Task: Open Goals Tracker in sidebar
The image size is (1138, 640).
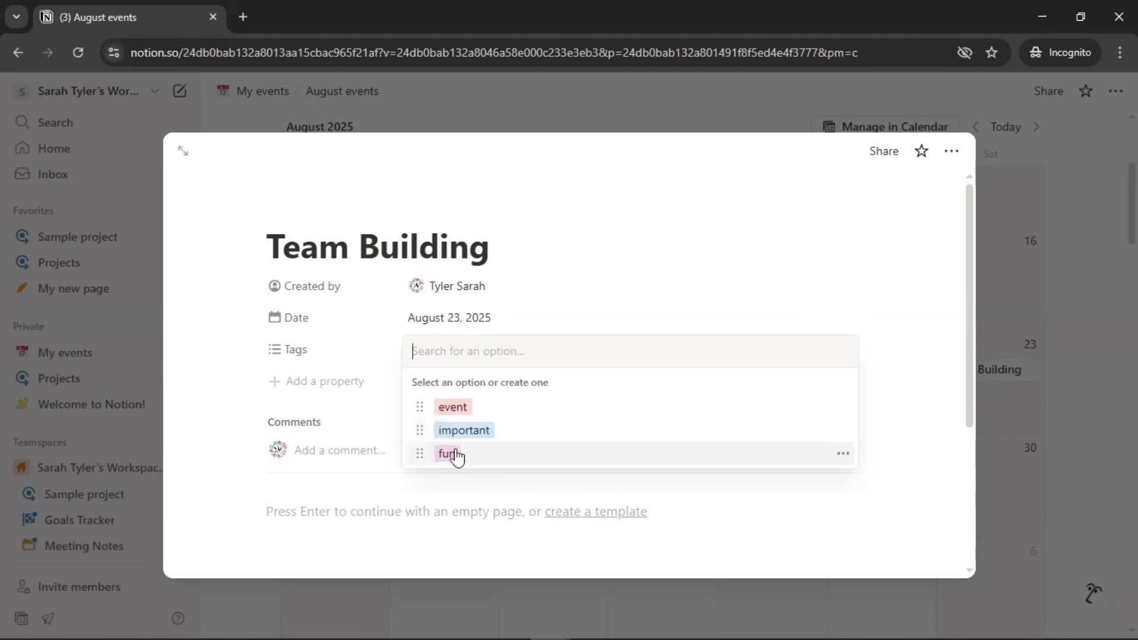Action: click(79, 520)
